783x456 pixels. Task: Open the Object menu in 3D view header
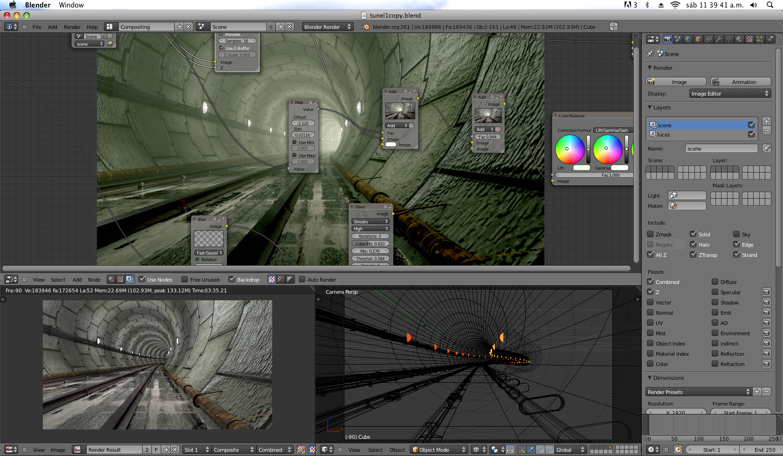click(397, 450)
